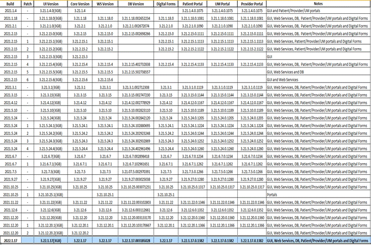This screenshot has height=245, width=371.
Task: Click the Build column header
Action: (11, 3)
